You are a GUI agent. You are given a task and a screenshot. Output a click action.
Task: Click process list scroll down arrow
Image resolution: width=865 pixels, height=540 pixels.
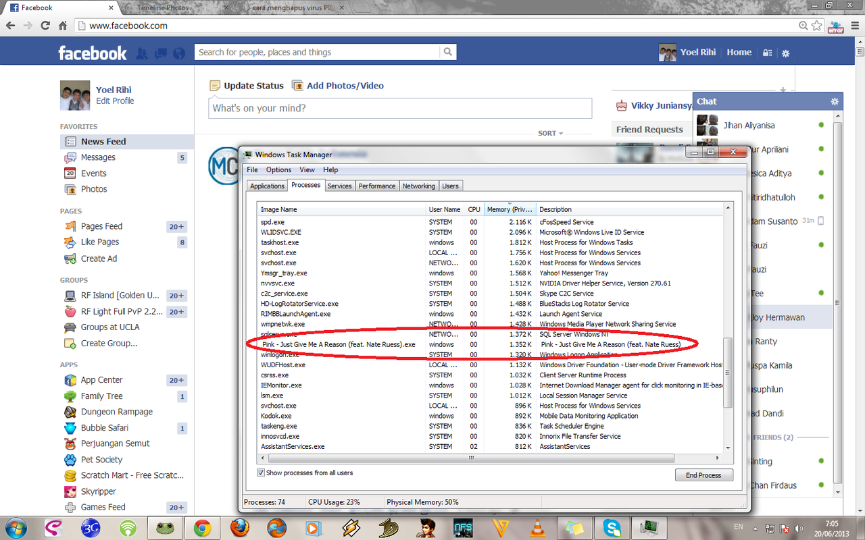tap(728, 447)
